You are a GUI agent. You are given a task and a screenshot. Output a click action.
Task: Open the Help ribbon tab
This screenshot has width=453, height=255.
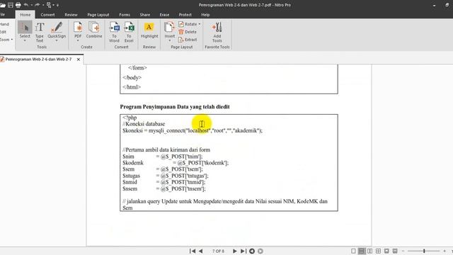tap(205, 14)
